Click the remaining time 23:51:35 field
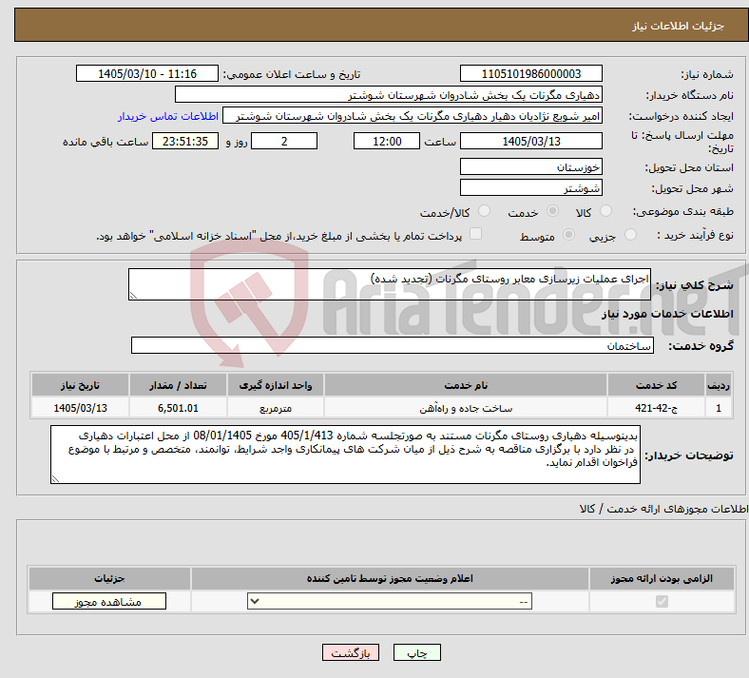Screen dimensions: 749x678 [185, 141]
